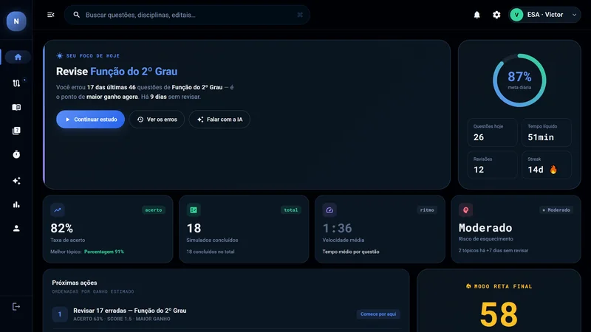This screenshot has width=591, height=332.
Task: Open the profile person sidebar icon
Action: point(16,229)
